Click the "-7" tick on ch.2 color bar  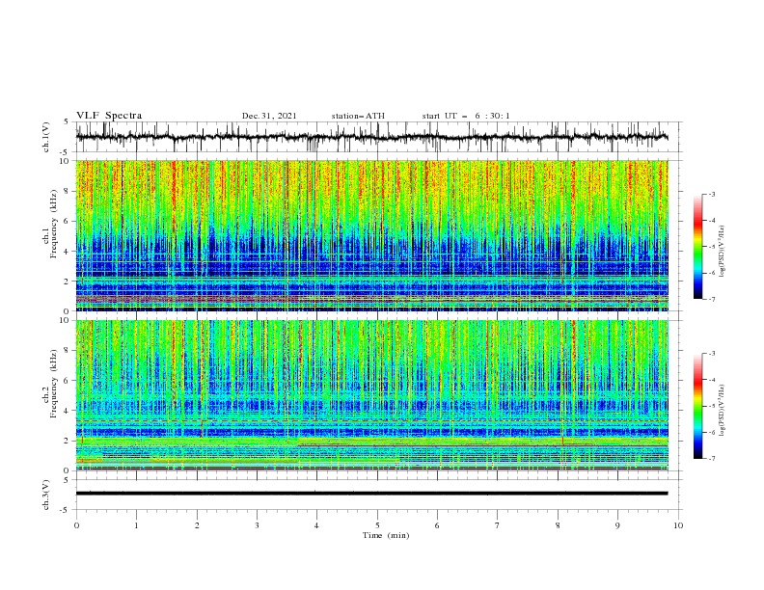point(711,458)
